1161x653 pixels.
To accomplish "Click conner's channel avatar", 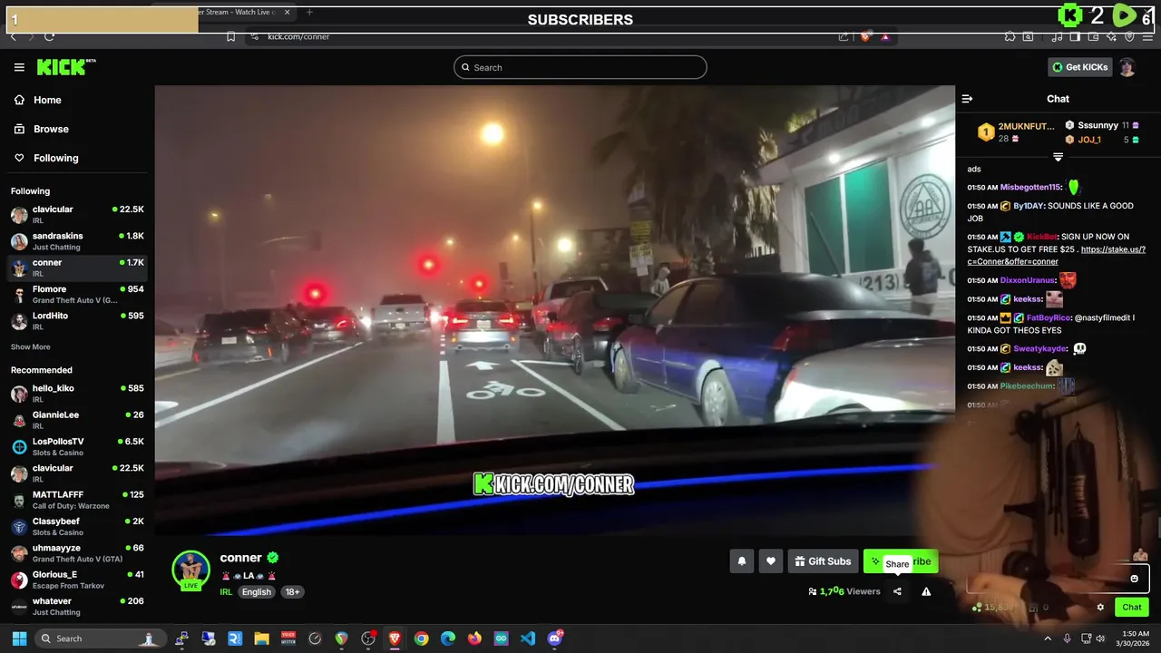I will tap(190, 570).
